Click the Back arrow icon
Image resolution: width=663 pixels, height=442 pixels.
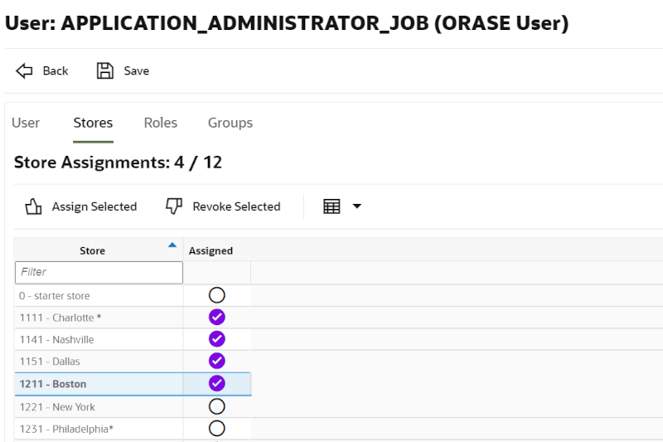25,70
